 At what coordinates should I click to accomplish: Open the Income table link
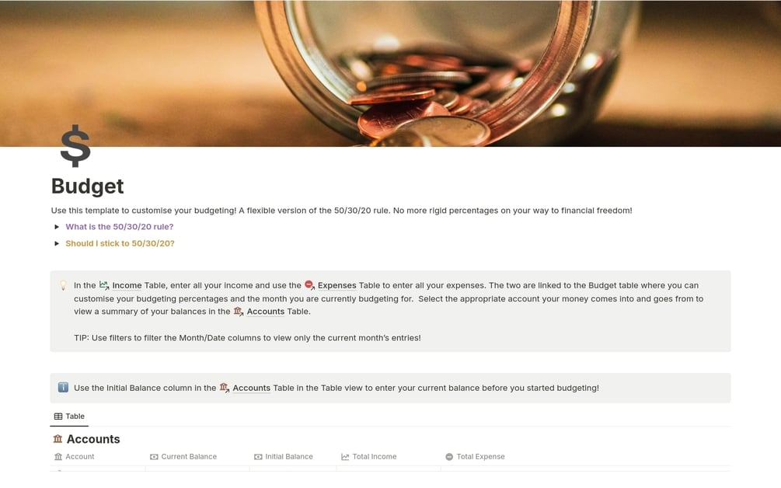tap(127, 285)
